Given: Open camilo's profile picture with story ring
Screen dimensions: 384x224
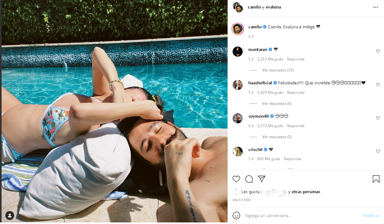Looking at the screenshot, I should (238, 29).
